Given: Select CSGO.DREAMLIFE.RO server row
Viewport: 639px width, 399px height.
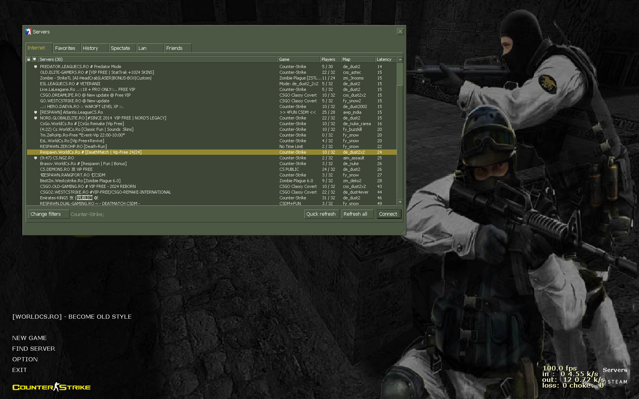Looking at the screenshot, I should click(x=212, y=95).
